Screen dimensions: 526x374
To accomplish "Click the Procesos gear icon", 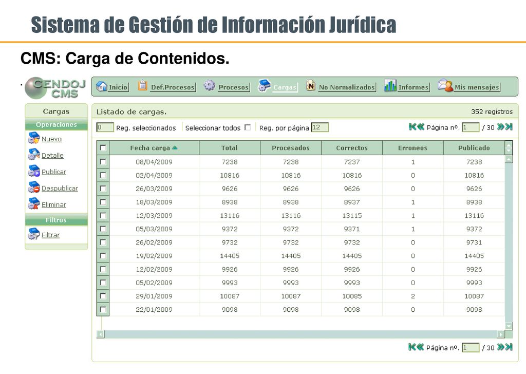I will click(x=210, y=85).
